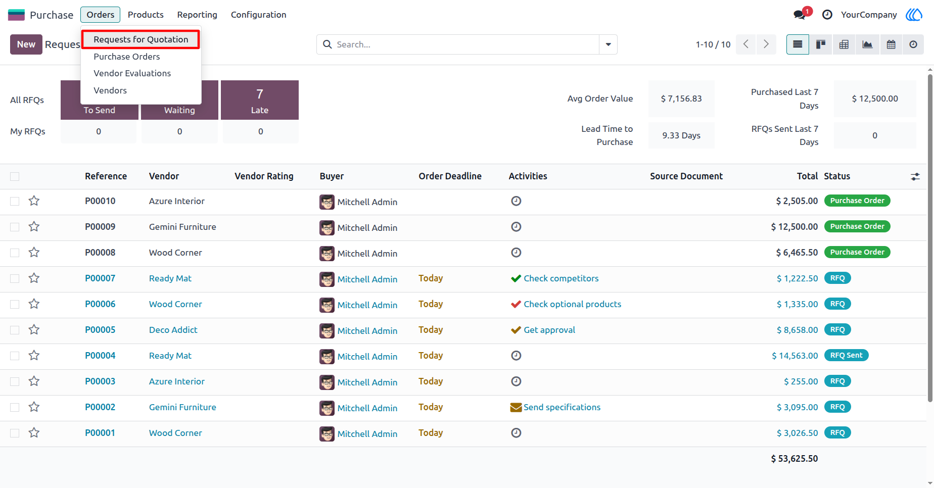Select all records with header checkbox
The width and height of the screenshot is (934, 488).
click(15, 176)
